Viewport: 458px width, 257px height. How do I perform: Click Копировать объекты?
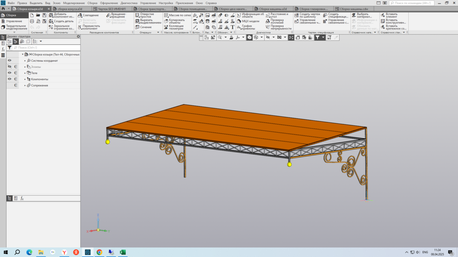(174, 21)
